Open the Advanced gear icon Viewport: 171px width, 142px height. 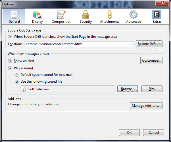click(134, 14)
